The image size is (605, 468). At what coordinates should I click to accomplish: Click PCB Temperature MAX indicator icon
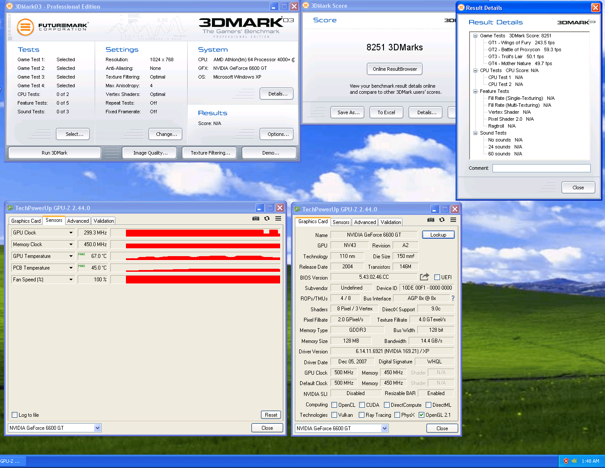point(82,266)
